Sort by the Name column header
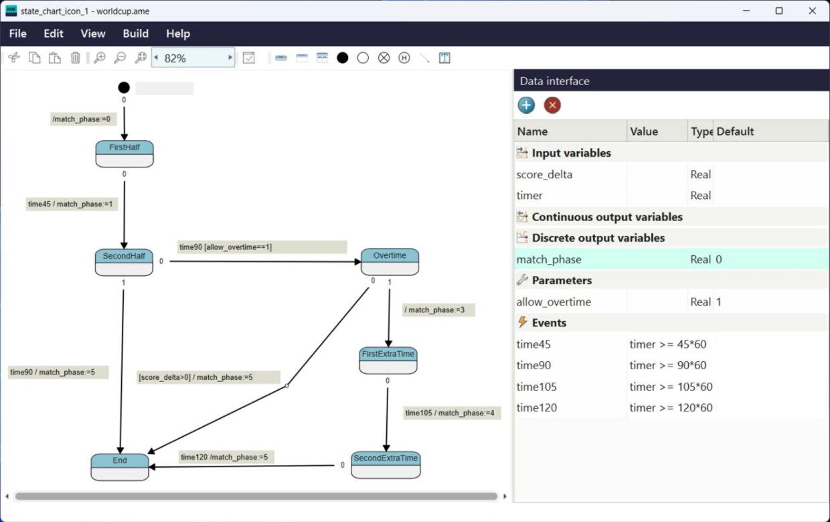This screenshot has height=522, width=830. tap(570, 131)
